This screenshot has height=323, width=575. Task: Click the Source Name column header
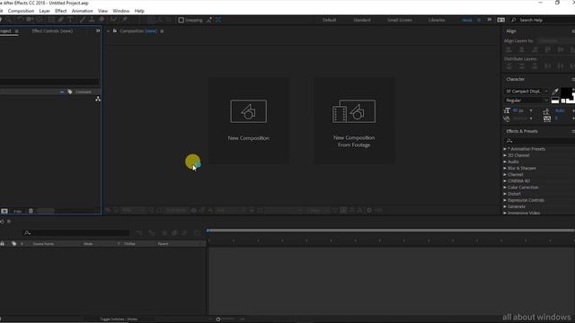[x=43, y=244]
